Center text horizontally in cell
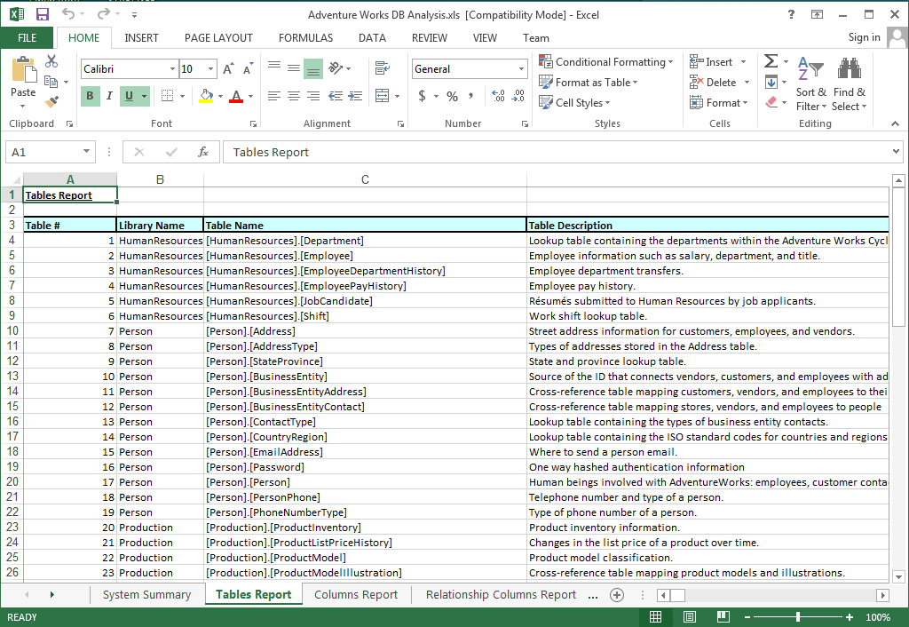 click(294, 96)
